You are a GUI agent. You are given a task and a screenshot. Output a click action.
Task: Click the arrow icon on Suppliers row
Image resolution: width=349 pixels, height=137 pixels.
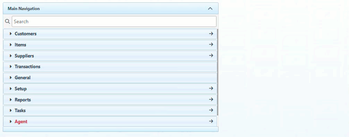[x=211, y=55]
